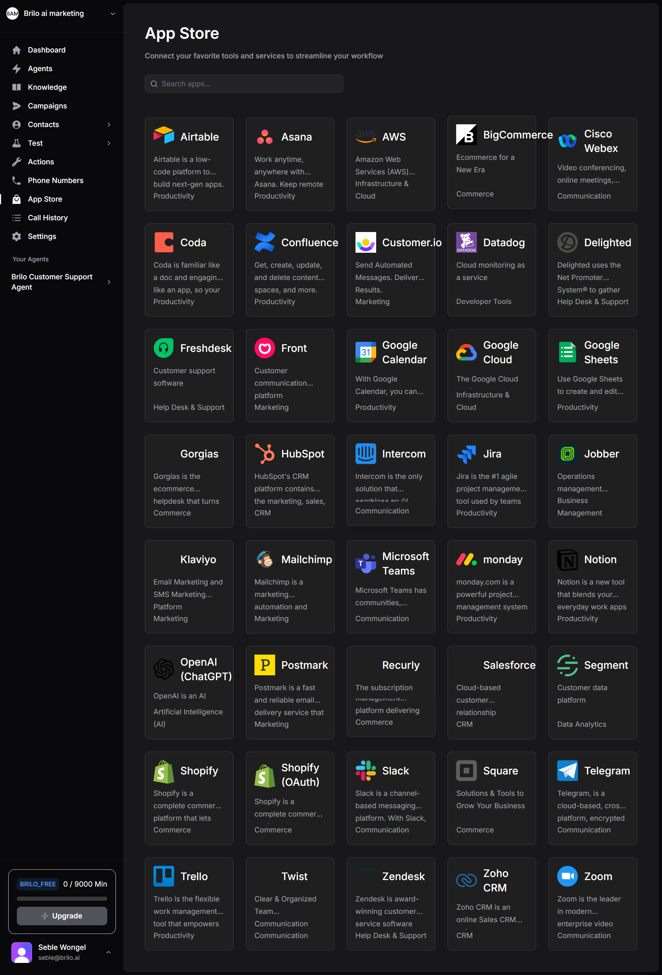Select the Postmark yellow P icon
The image size is (662, 975).
click(264, 665)
